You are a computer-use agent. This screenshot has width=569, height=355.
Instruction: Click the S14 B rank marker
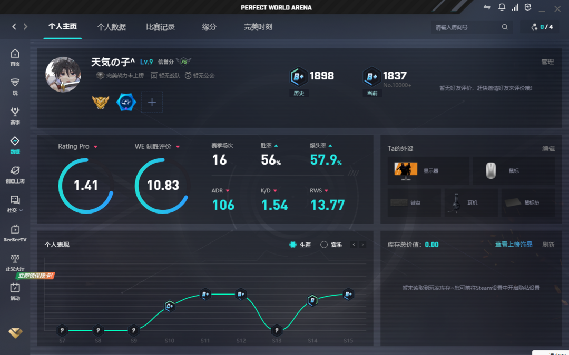click(312, 300)
